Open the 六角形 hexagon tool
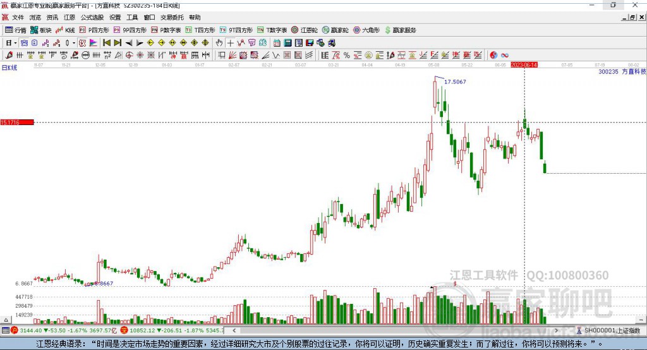The height and width of the screenshot is (350, 647). 366,30
